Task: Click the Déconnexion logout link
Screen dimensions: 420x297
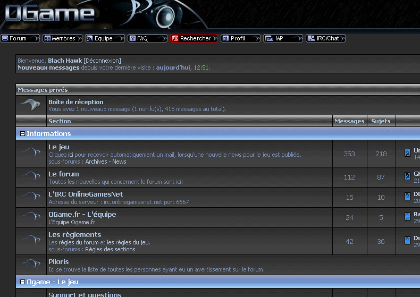Action: coord(102,61)
